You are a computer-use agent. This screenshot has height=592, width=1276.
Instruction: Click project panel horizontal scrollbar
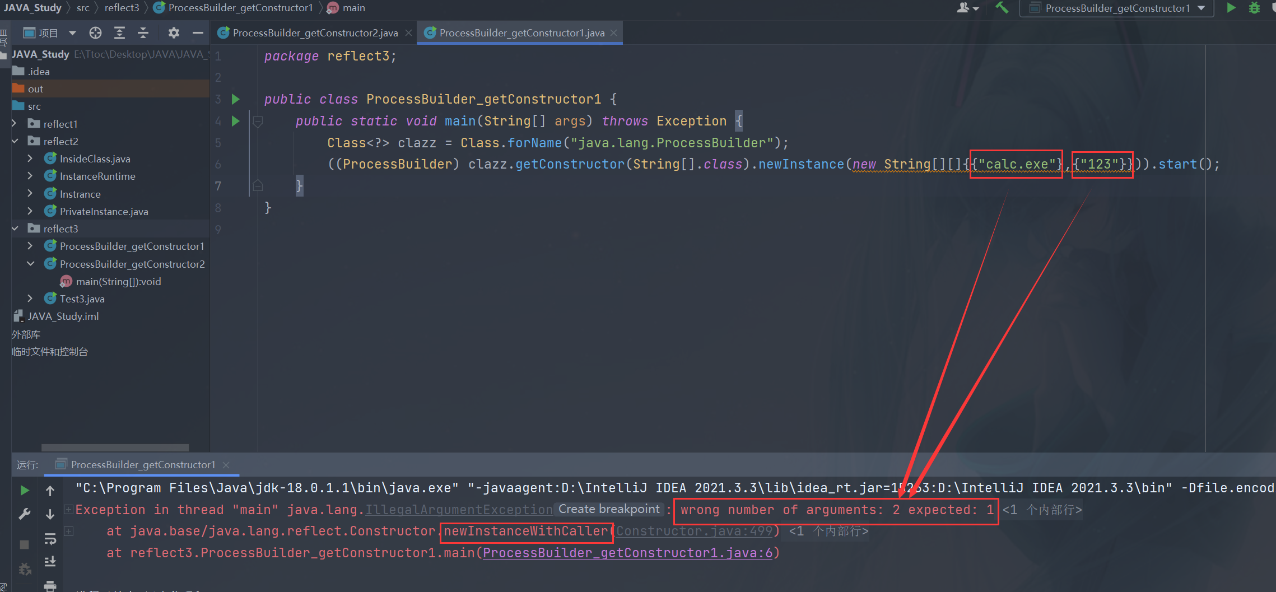coord(115,448)
